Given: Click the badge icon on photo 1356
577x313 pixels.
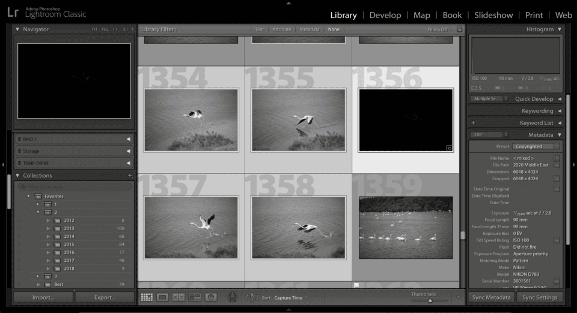Looking at the screenshot, I should [449, 148].
